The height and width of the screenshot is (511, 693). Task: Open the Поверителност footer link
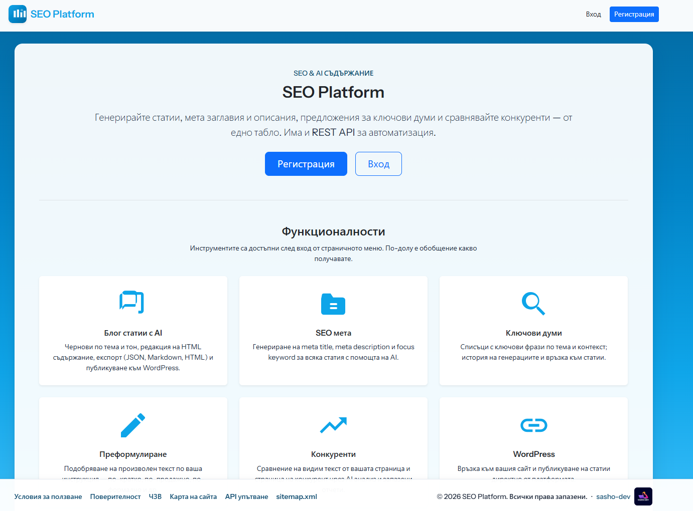click(115, 496)
